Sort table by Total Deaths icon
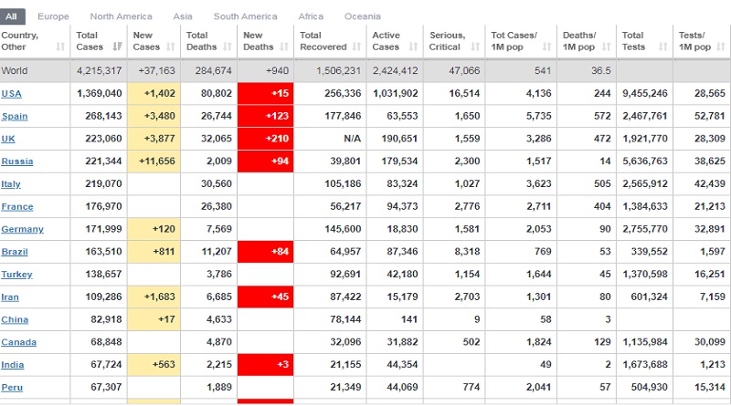The image size is (731, 406). pyautogui.click(x=228, y=47)
